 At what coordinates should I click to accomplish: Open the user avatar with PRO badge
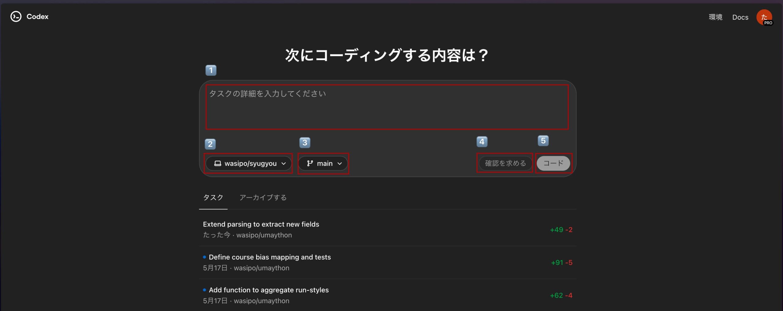point(764,17)
